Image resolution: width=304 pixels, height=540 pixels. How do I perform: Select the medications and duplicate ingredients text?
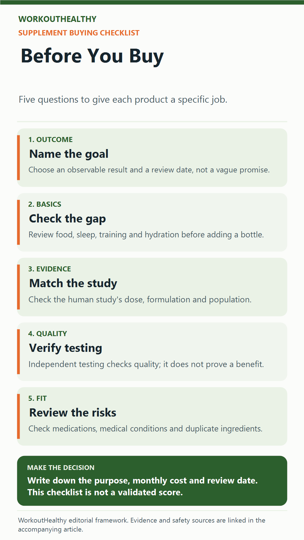coord(145,429)
